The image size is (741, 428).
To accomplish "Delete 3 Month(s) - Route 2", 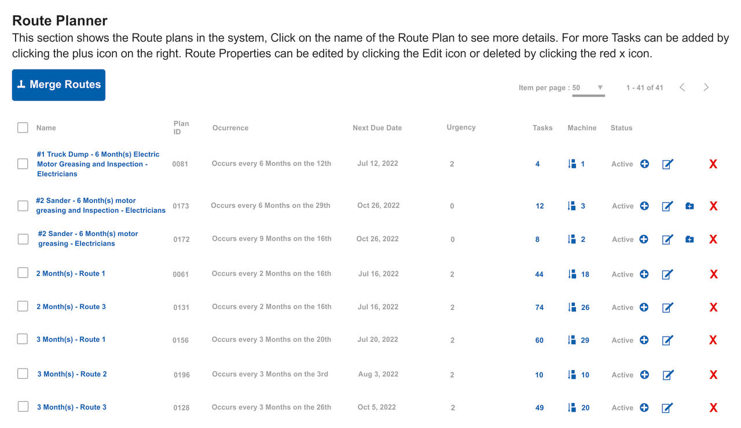I will 713,375.
